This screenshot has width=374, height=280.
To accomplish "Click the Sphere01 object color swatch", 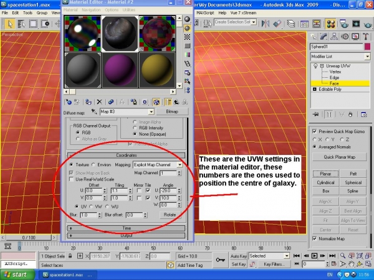I will [367, 47].
